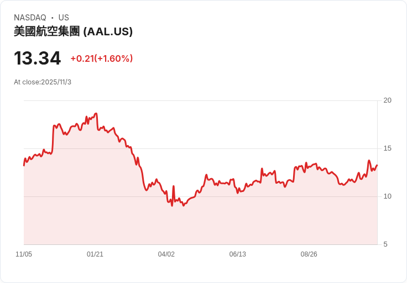Click the NASDAQ exchange label

tap(30, 18)
